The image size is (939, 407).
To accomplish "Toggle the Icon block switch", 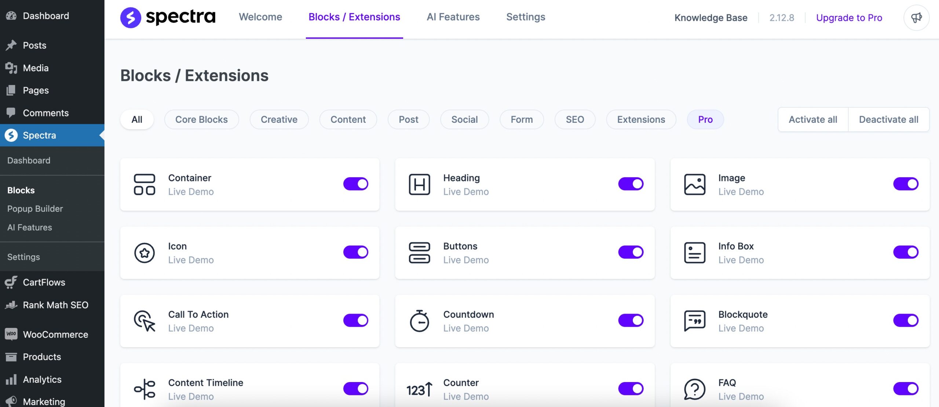I will click(x=355, y=252).
